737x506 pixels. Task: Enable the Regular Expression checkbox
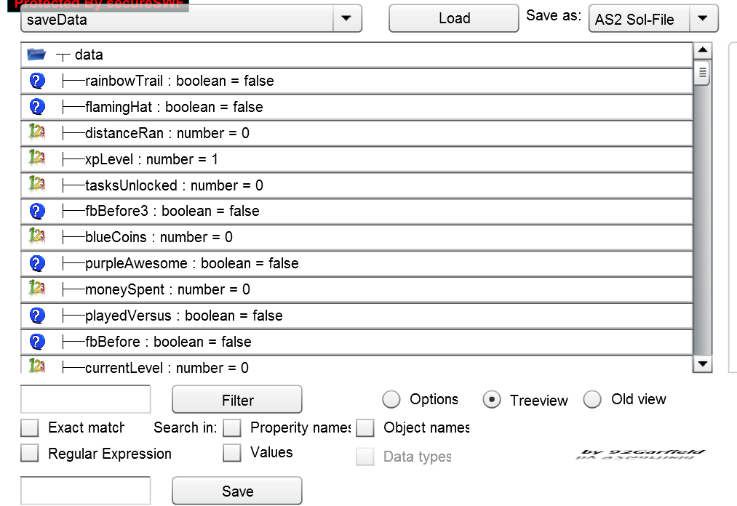coord(30,453)
